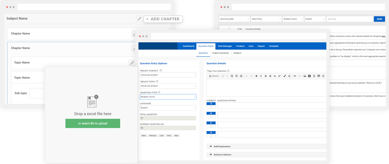
Task: Click the ADD CHAPTER button
Action: 163,19
